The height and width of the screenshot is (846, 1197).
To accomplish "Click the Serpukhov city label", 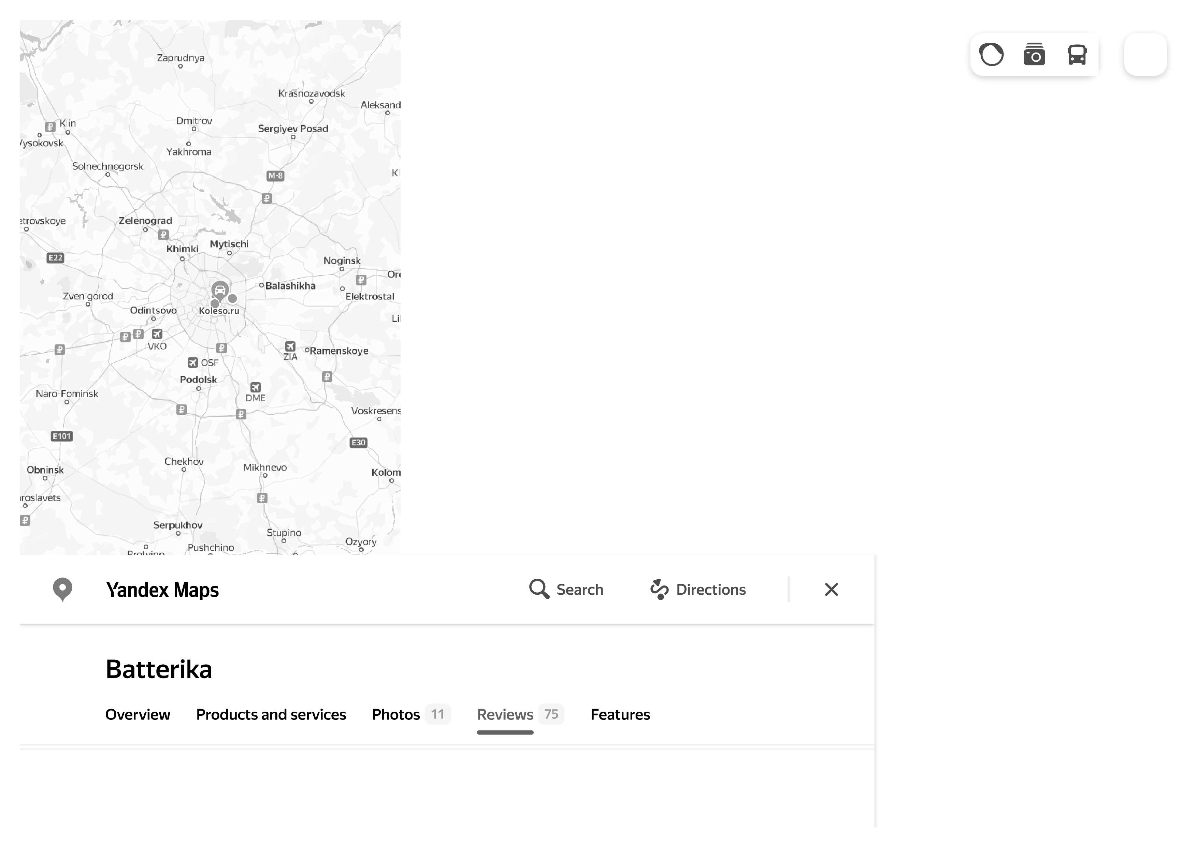I will (x=178, y=525).
